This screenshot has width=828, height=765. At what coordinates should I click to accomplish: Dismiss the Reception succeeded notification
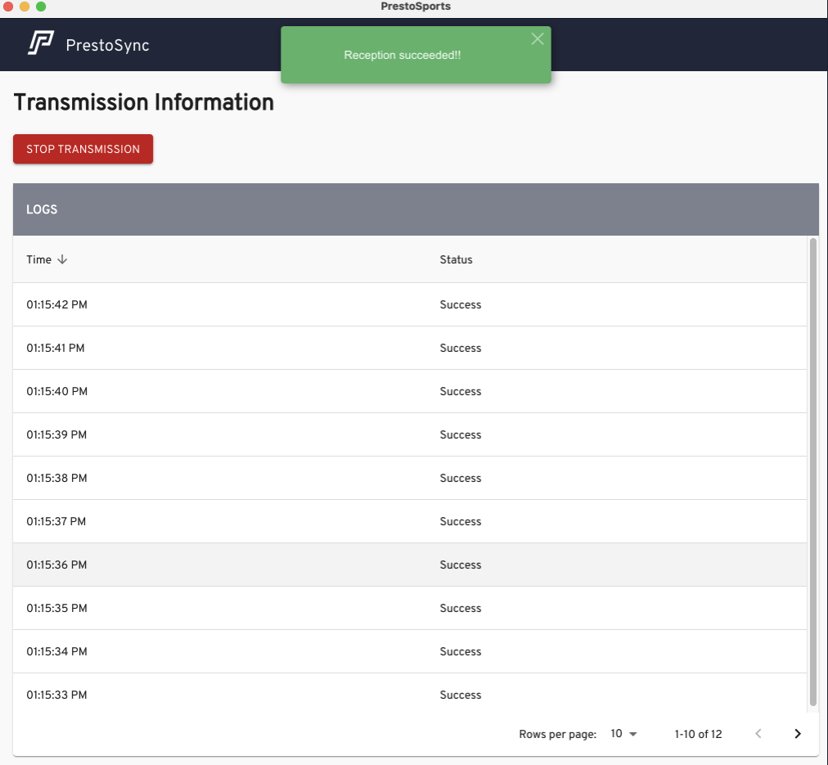[537, 39]
